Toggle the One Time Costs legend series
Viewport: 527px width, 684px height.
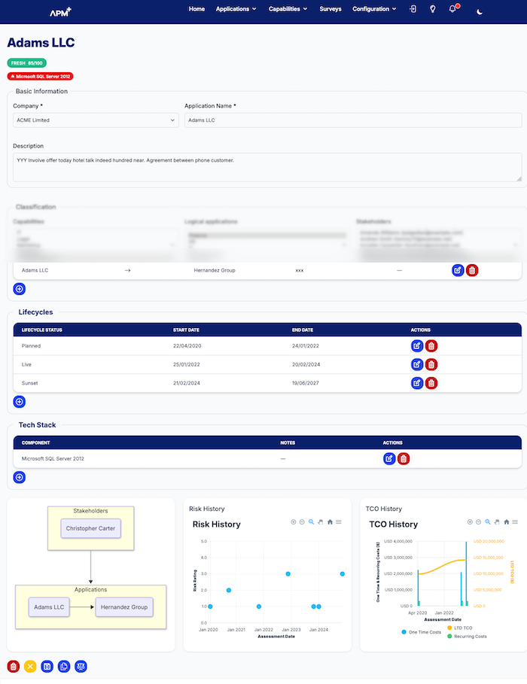422,632
